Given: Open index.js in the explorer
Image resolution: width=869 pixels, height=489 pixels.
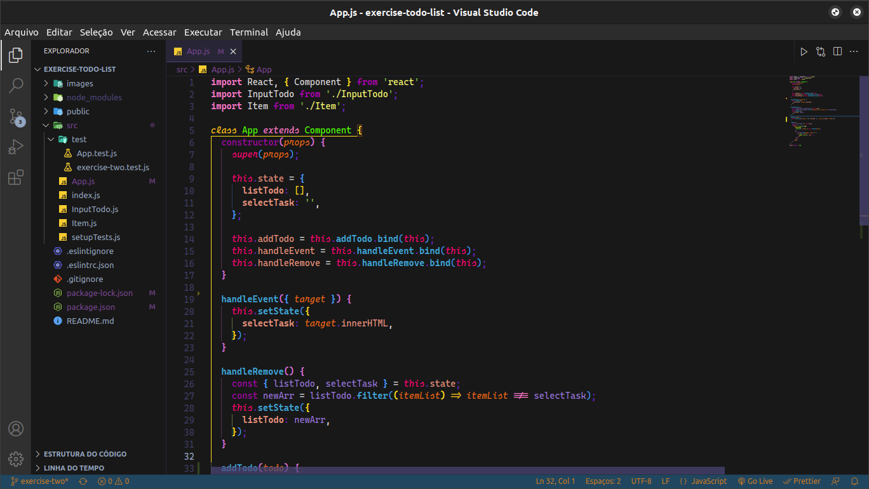Looking at the screenshot, I should 97,195.
